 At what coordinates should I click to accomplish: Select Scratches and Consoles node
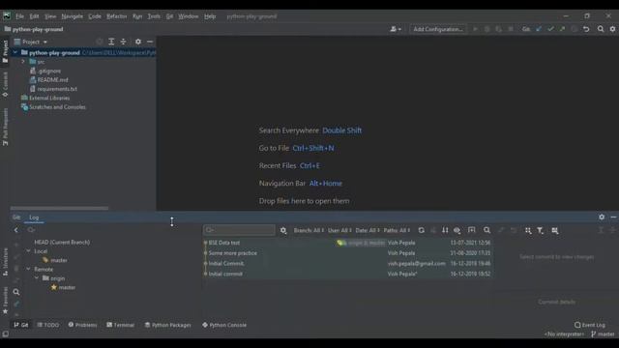[x=57, y=107]
